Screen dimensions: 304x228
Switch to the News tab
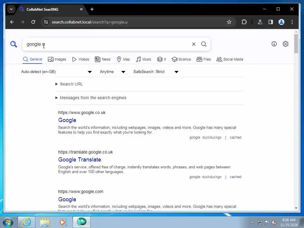click(x=102, y=59)
